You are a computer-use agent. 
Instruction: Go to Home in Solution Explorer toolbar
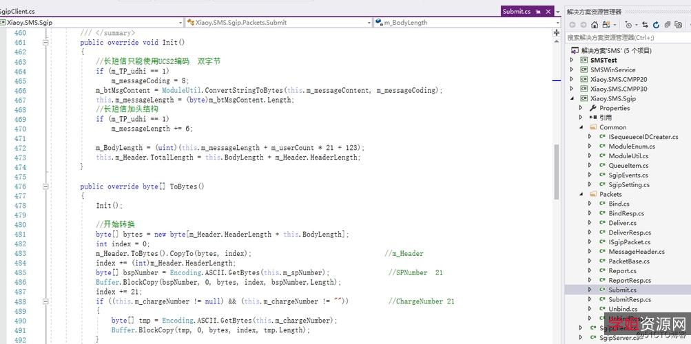coord(595,25)
